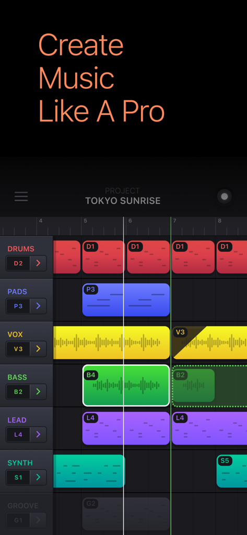Jump to bar 5 on the ruler
Image resolution: width=247 pixels, height=535 pixels.
(x=85, y=221)
